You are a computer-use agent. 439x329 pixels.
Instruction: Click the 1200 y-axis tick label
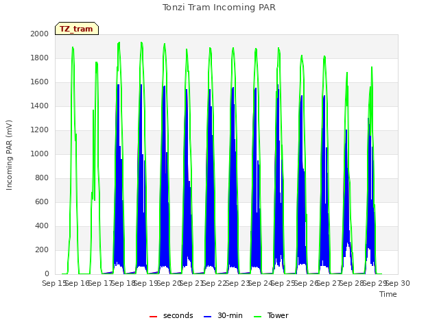pyautogui.click(x=40, y=130)
